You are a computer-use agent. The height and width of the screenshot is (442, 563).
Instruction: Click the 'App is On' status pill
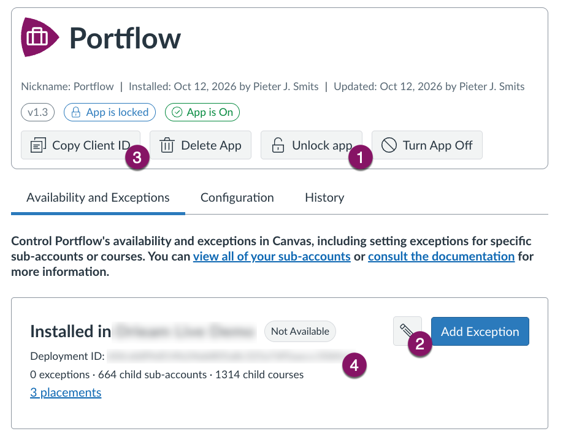202,112
